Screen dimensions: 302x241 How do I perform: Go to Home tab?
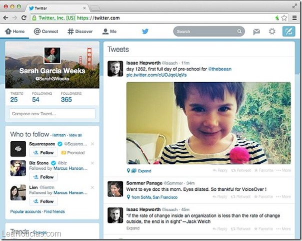pos(14,31)
